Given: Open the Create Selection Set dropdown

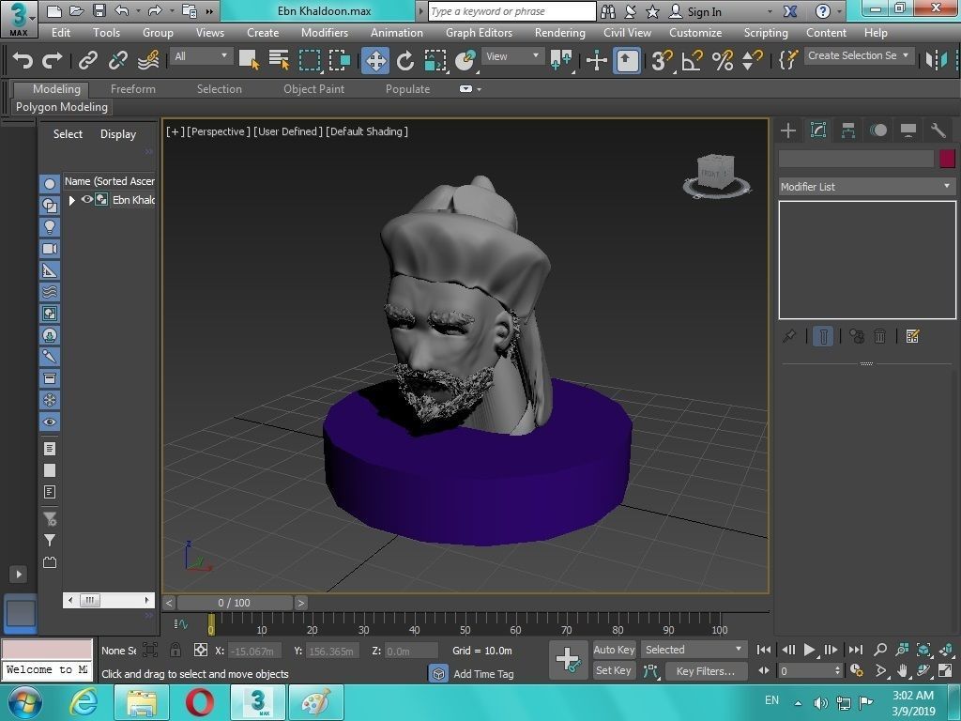Looking at the screenshot, I should [x=859, y=55].
